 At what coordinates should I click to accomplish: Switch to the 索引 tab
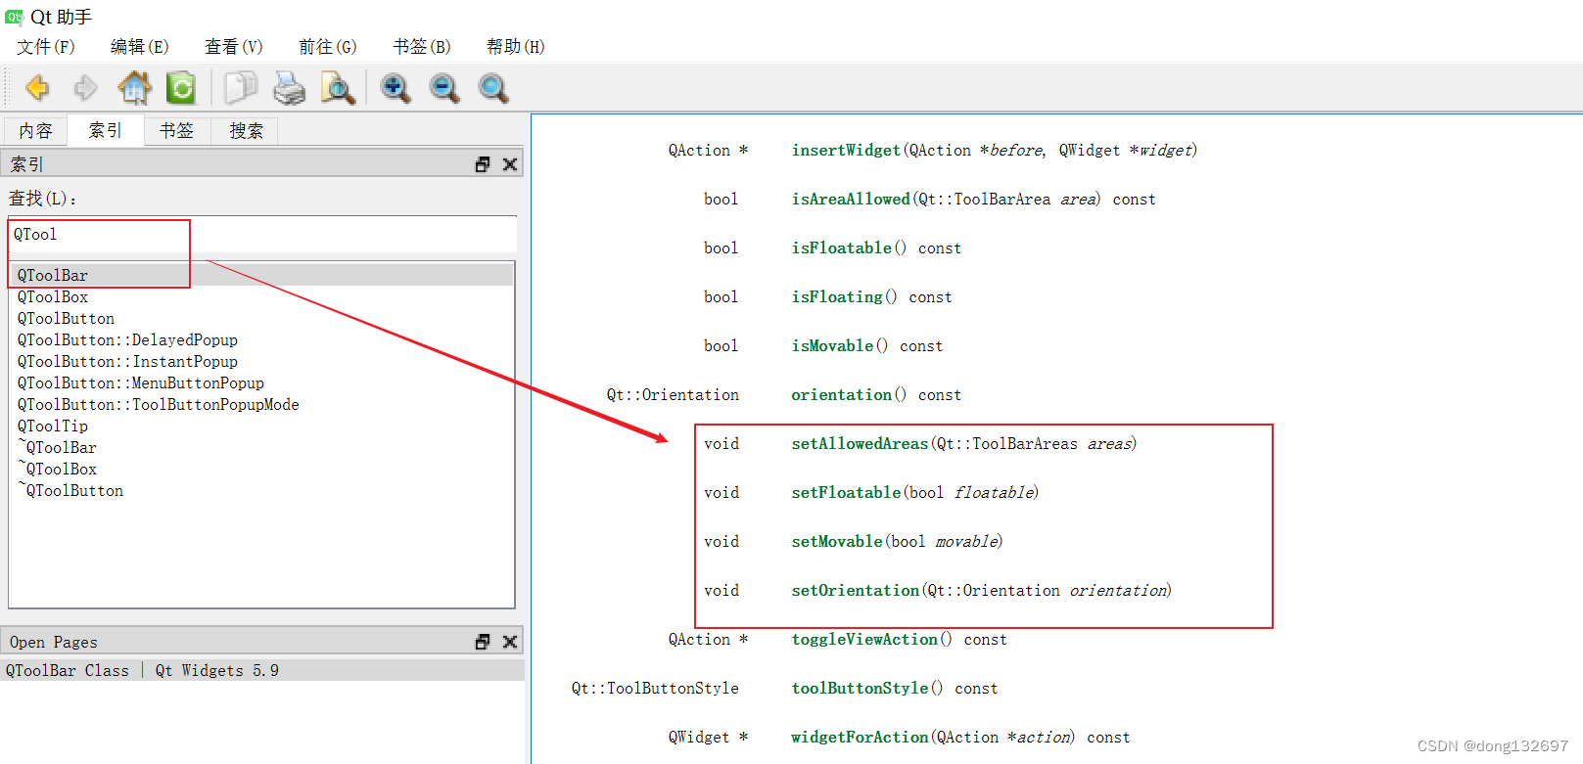click(106, 130)
